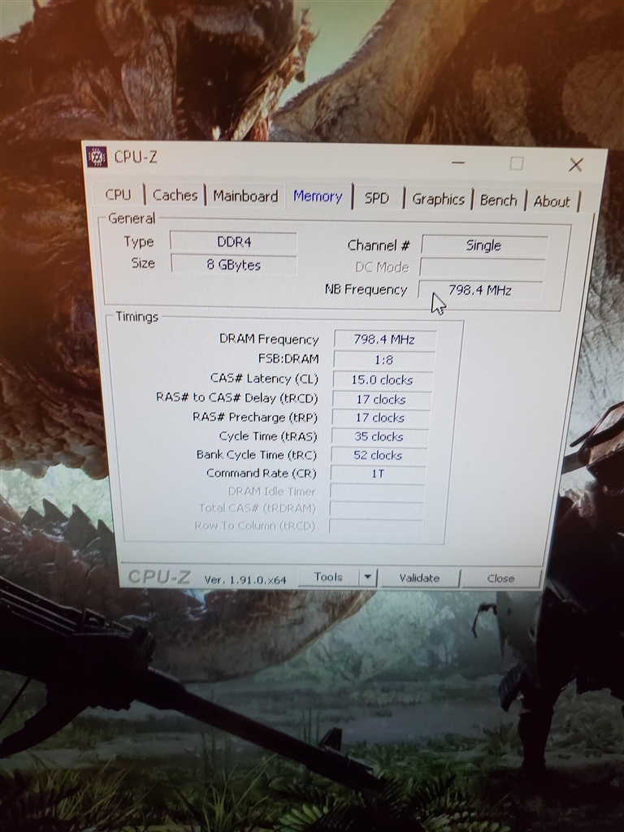
Task: Select the DDR4 type value
Action: tap(233, 242)
